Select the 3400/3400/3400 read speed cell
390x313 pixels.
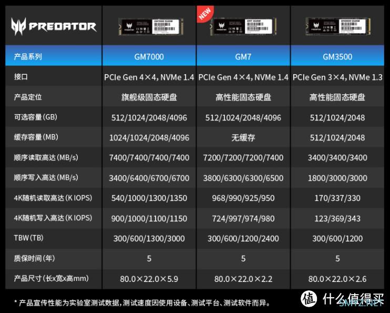point(337,158)
